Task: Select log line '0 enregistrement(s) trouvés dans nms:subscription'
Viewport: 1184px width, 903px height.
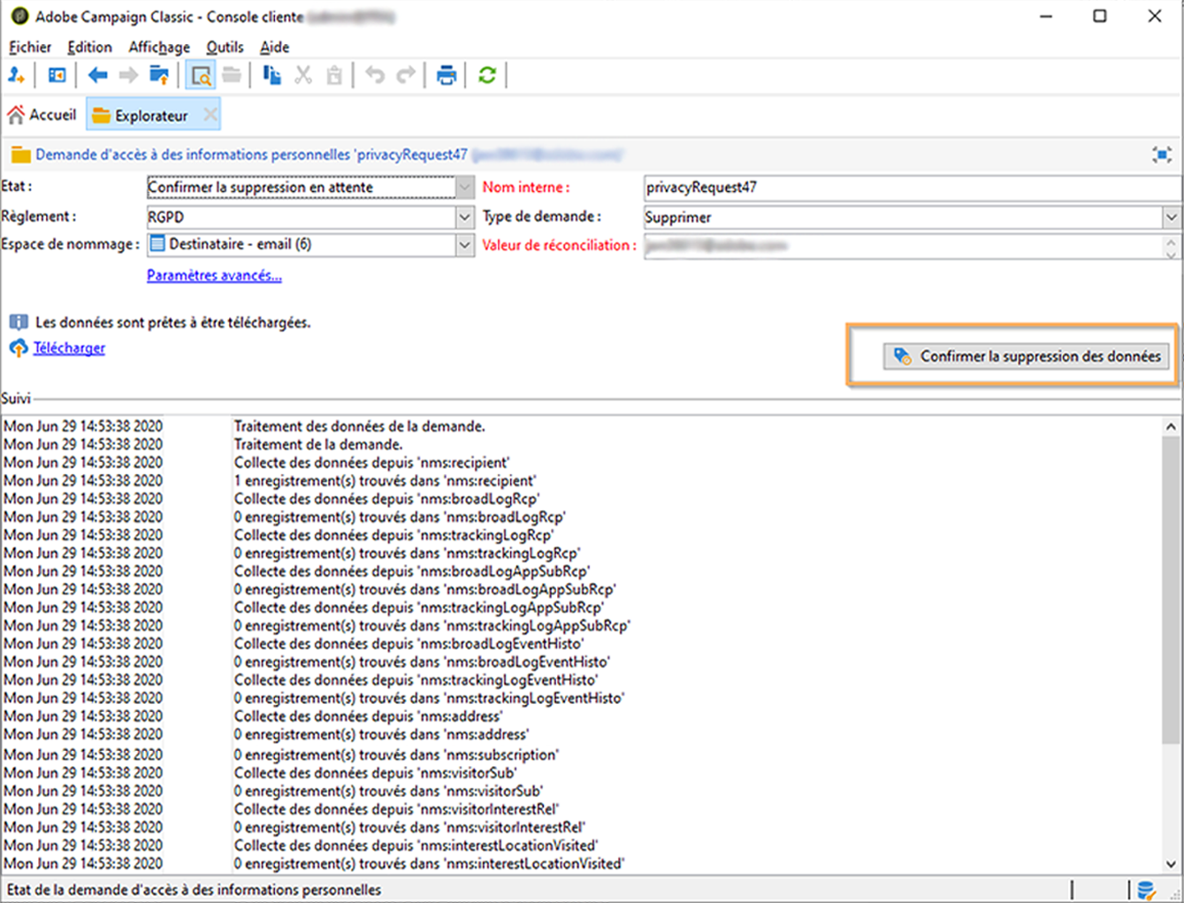Action: (396, 755)
